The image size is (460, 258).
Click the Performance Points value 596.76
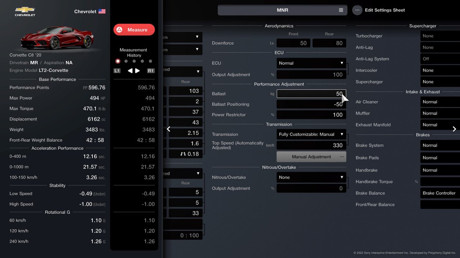coord(97,87)
